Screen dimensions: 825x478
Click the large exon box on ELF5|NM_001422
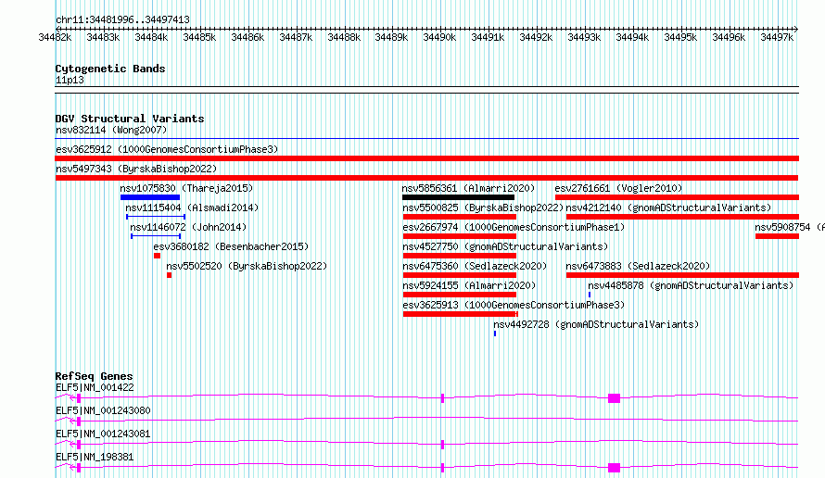(614, 398)
